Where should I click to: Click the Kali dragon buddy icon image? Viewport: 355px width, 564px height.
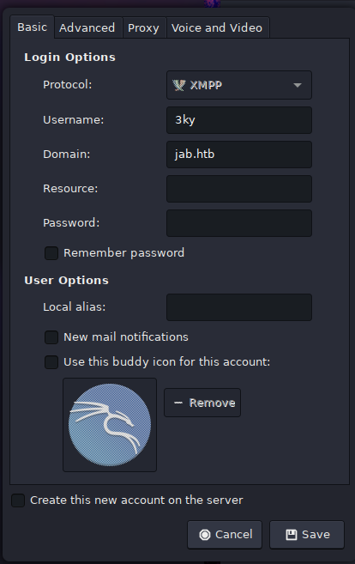110,425
